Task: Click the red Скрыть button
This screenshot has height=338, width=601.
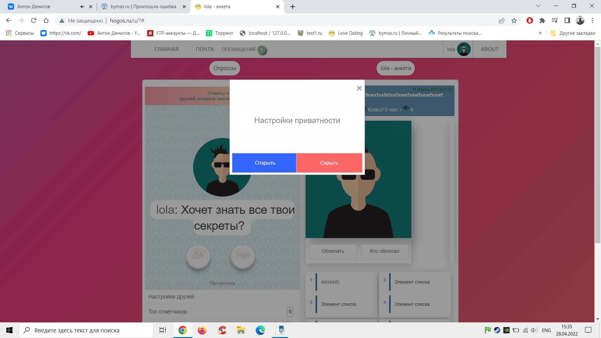Action: [329, 163]
